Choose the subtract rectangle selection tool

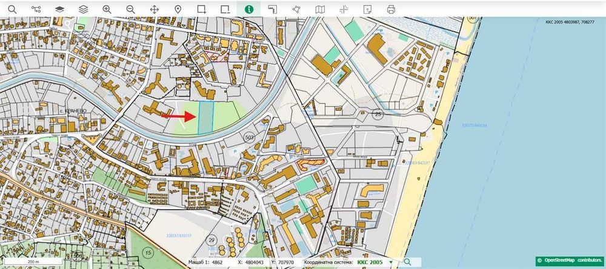[225, 9]
